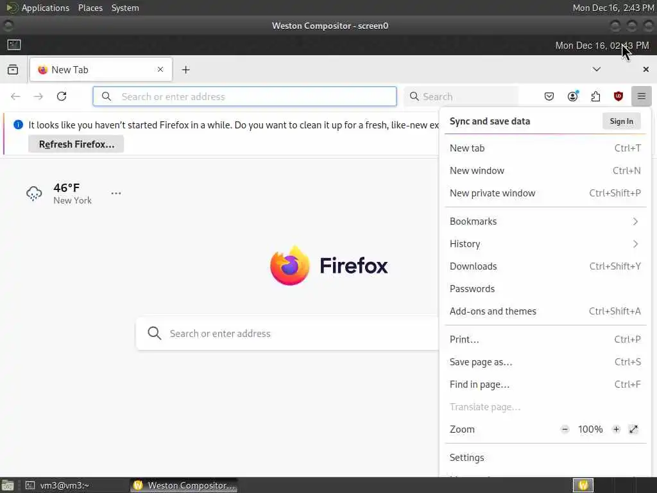Viewport: 657px width, 493px height.
Task: Reset zoom via 100% label
Action: tap(590, 429)
